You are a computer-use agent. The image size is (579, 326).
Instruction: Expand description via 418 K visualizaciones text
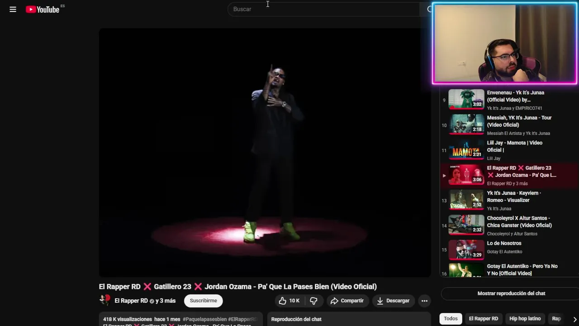pos(128,319)
